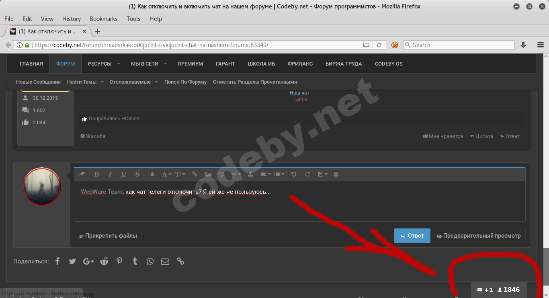Open the text alignment dropdown
Screen dimensions: 549x298
point(266,174)
